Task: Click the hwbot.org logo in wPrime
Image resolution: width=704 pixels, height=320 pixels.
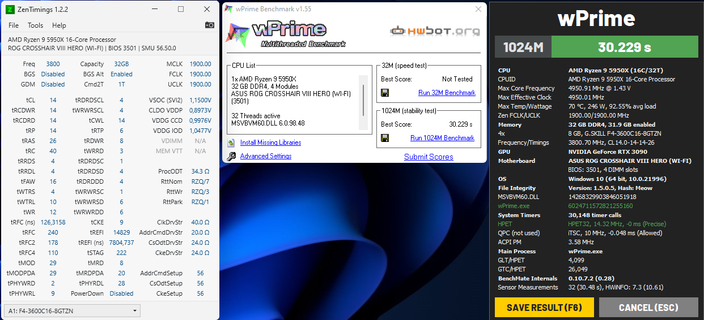Action: click(435, 32)
